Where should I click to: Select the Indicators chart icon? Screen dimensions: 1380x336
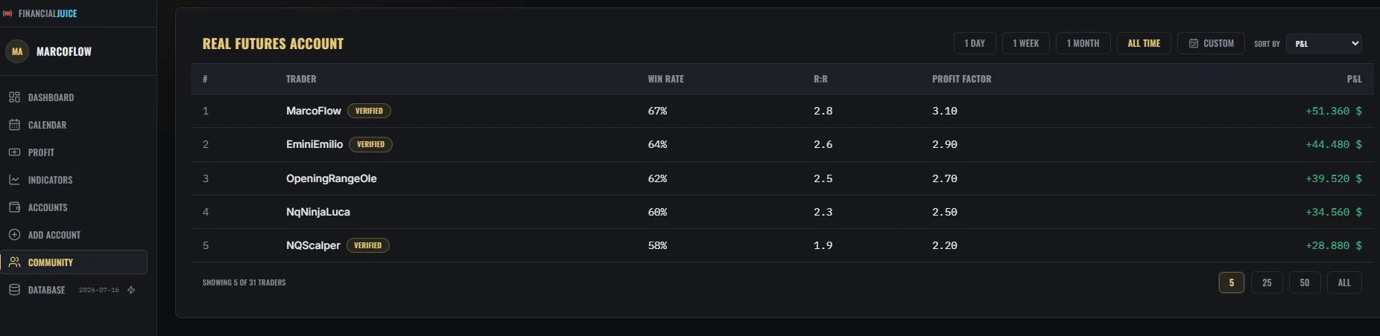coord(14,180)
